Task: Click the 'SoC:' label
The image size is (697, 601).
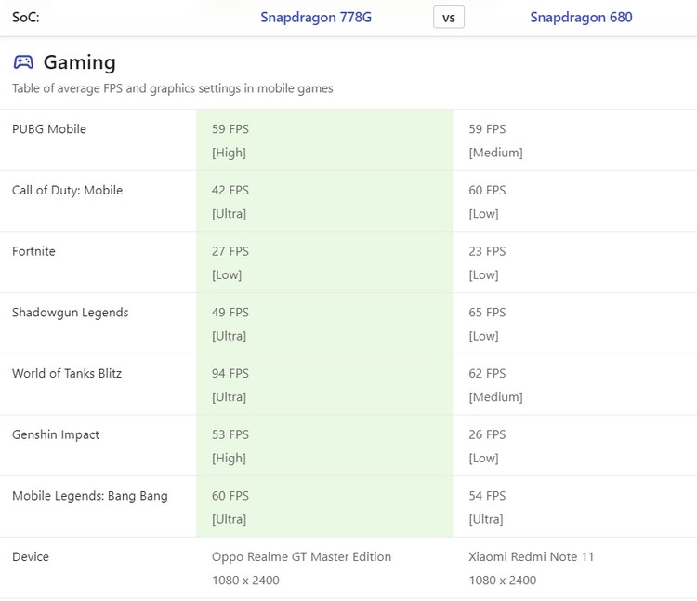Action: tap(26, 18)
